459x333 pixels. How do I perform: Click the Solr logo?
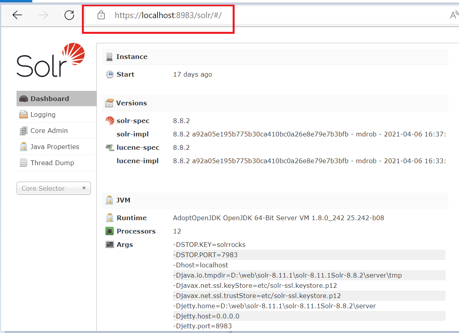click(x=51, y=60)
